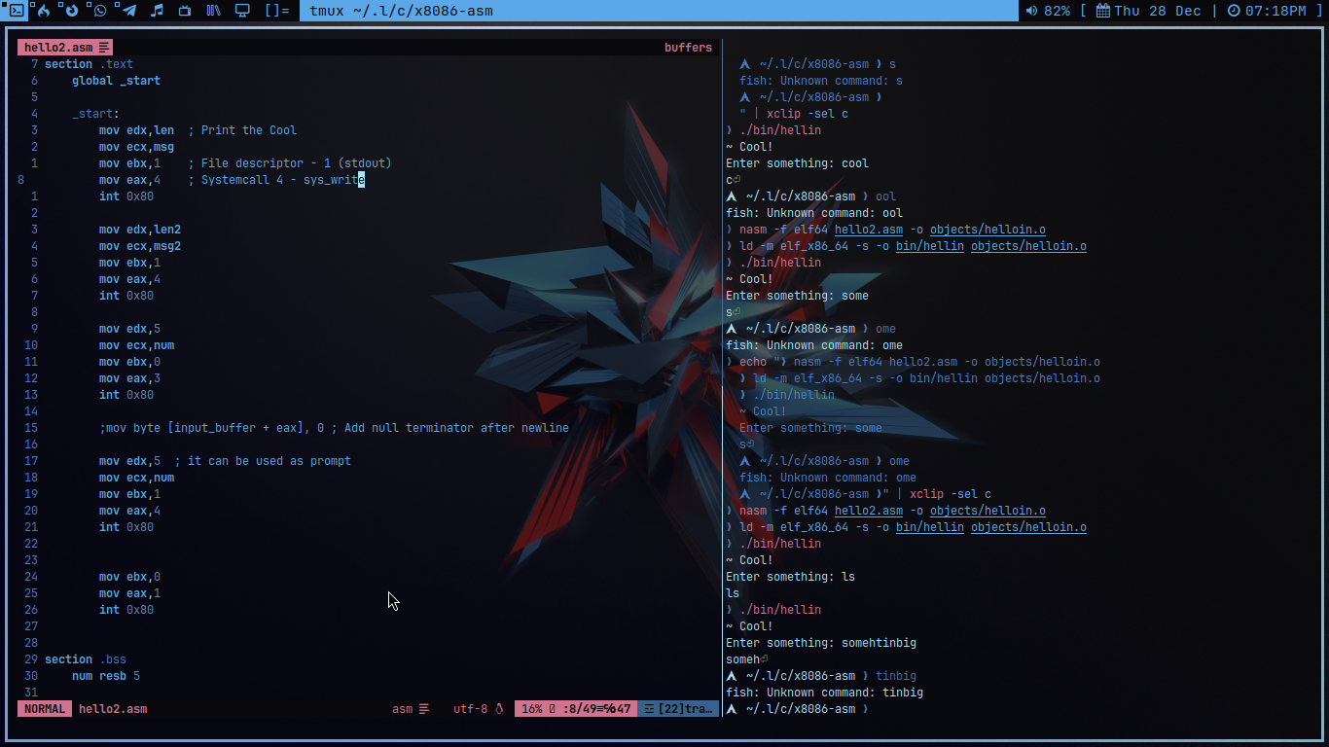The image size is (1329, 747).
Task: Click the volume speaker icon
Action: coord(1031,11)
